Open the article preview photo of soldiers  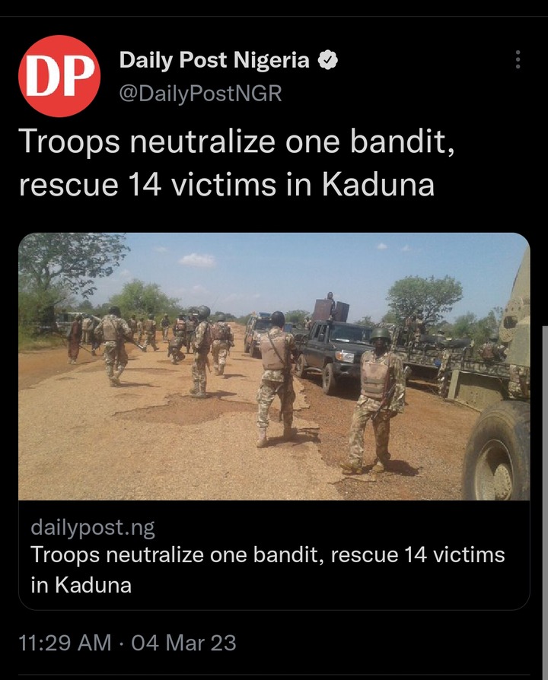[274, 367]
